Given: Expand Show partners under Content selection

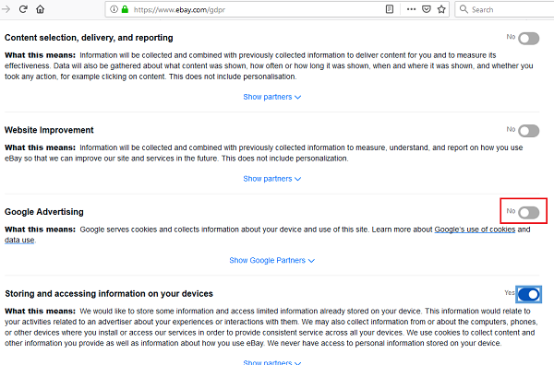Looking at the screenshot, I should click(x=272, y=97).
